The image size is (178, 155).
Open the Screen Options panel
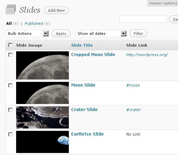(163, 3)
